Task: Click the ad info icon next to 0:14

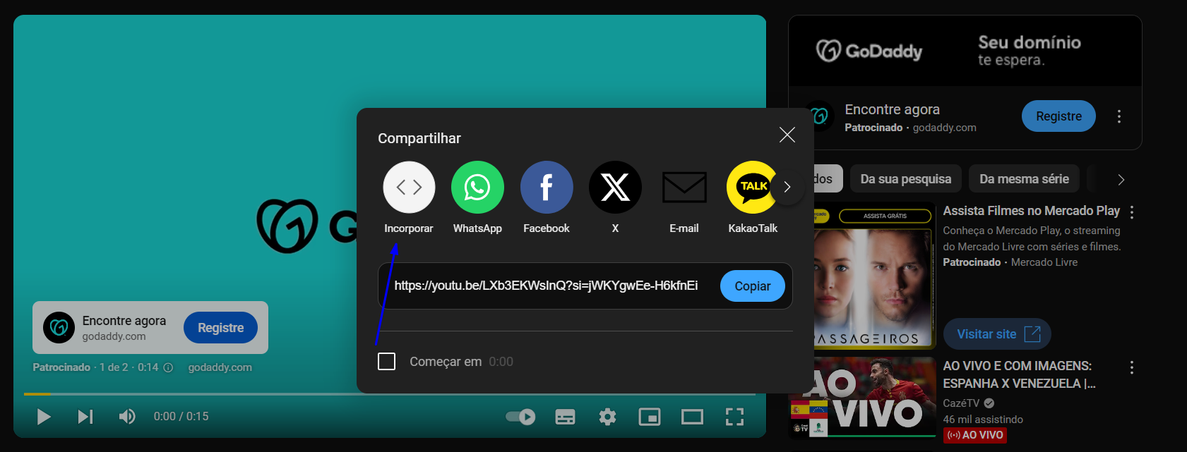Action: click(168, 367)
